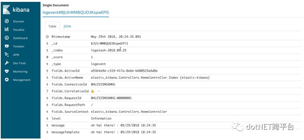Click the _type value logevent

pos(98,64)
